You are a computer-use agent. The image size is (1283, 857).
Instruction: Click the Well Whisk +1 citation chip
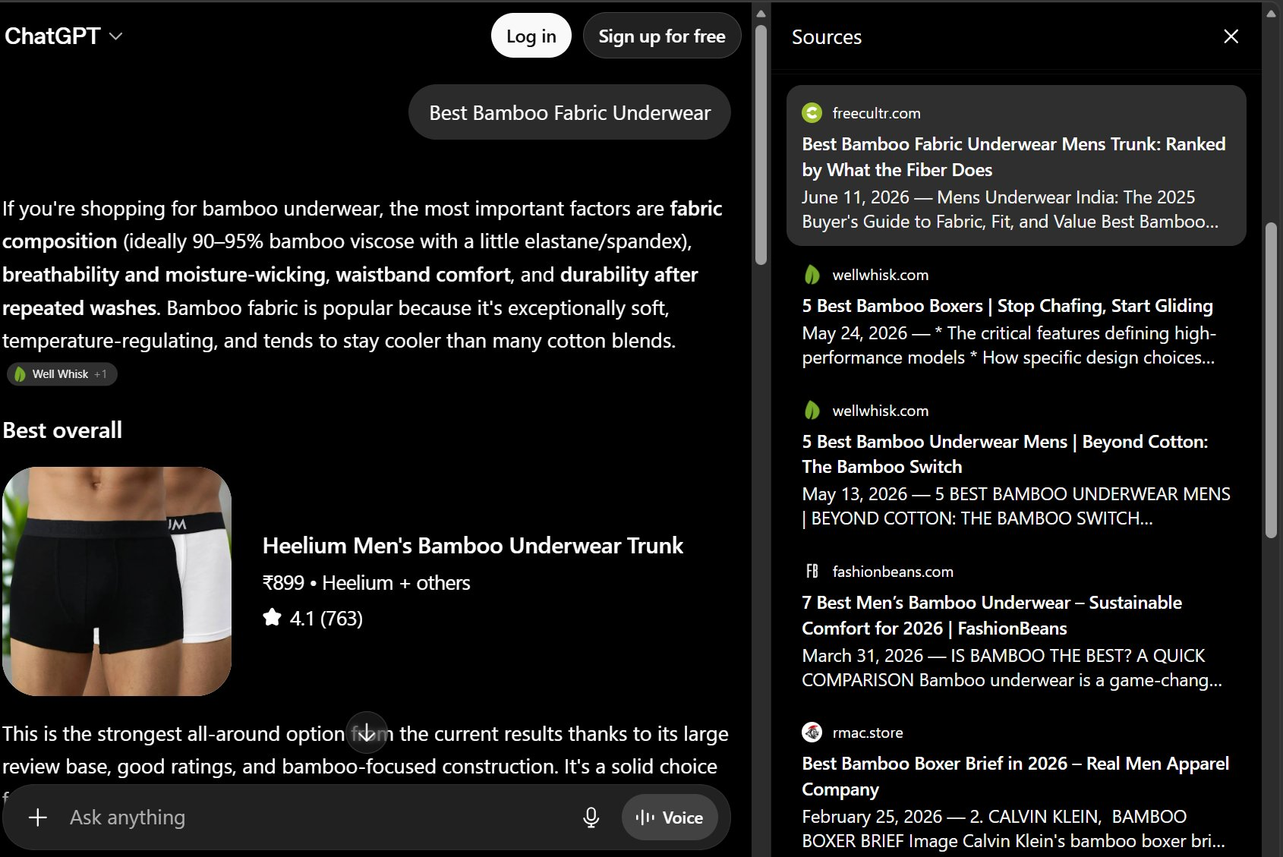62,374
